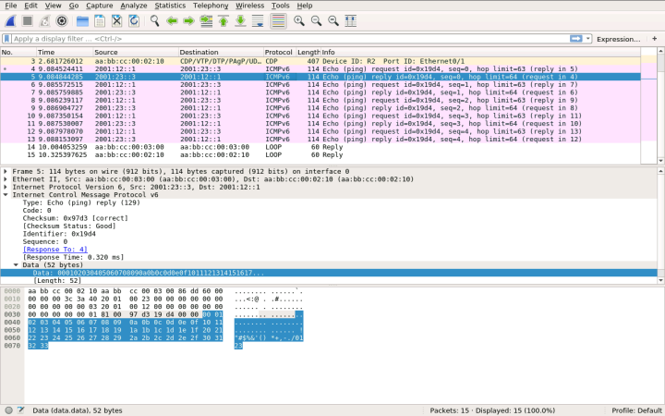Image resolution: width=665 pixels, height=416 pixels.
Task: Expand the Ethernet II tree row
Action: tap(6, 179)
